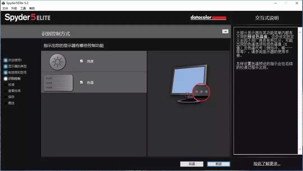
Task: Click the Spyder5 ELITE logo
Action: pos(27,17)
